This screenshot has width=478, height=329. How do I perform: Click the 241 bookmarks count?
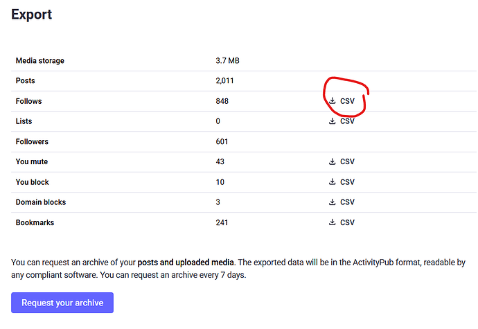tap(222, 222)
